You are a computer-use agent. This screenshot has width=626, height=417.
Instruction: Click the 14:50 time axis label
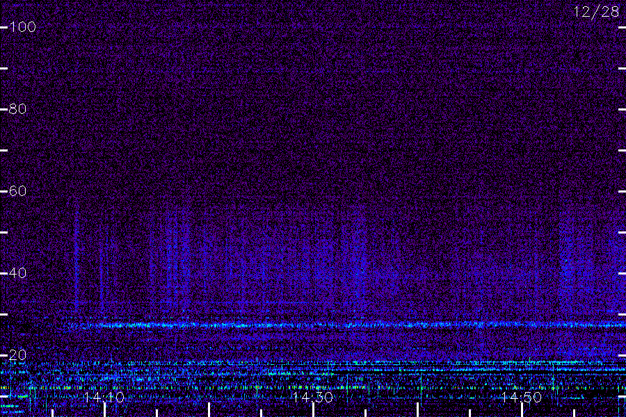522,397
